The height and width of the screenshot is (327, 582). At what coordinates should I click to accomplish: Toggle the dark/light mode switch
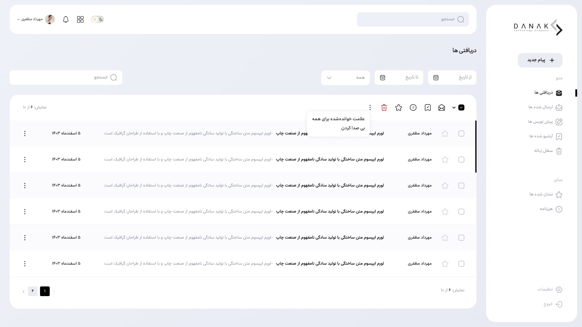98,19
